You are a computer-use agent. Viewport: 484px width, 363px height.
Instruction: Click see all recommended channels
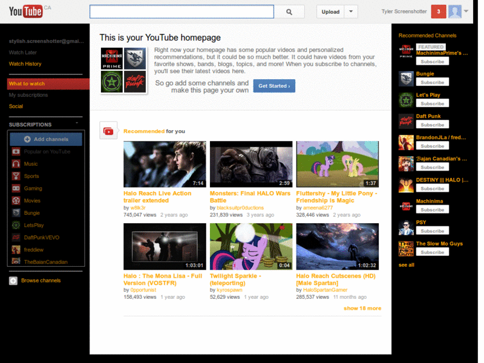pyautogui.click(x=406, y=265)
